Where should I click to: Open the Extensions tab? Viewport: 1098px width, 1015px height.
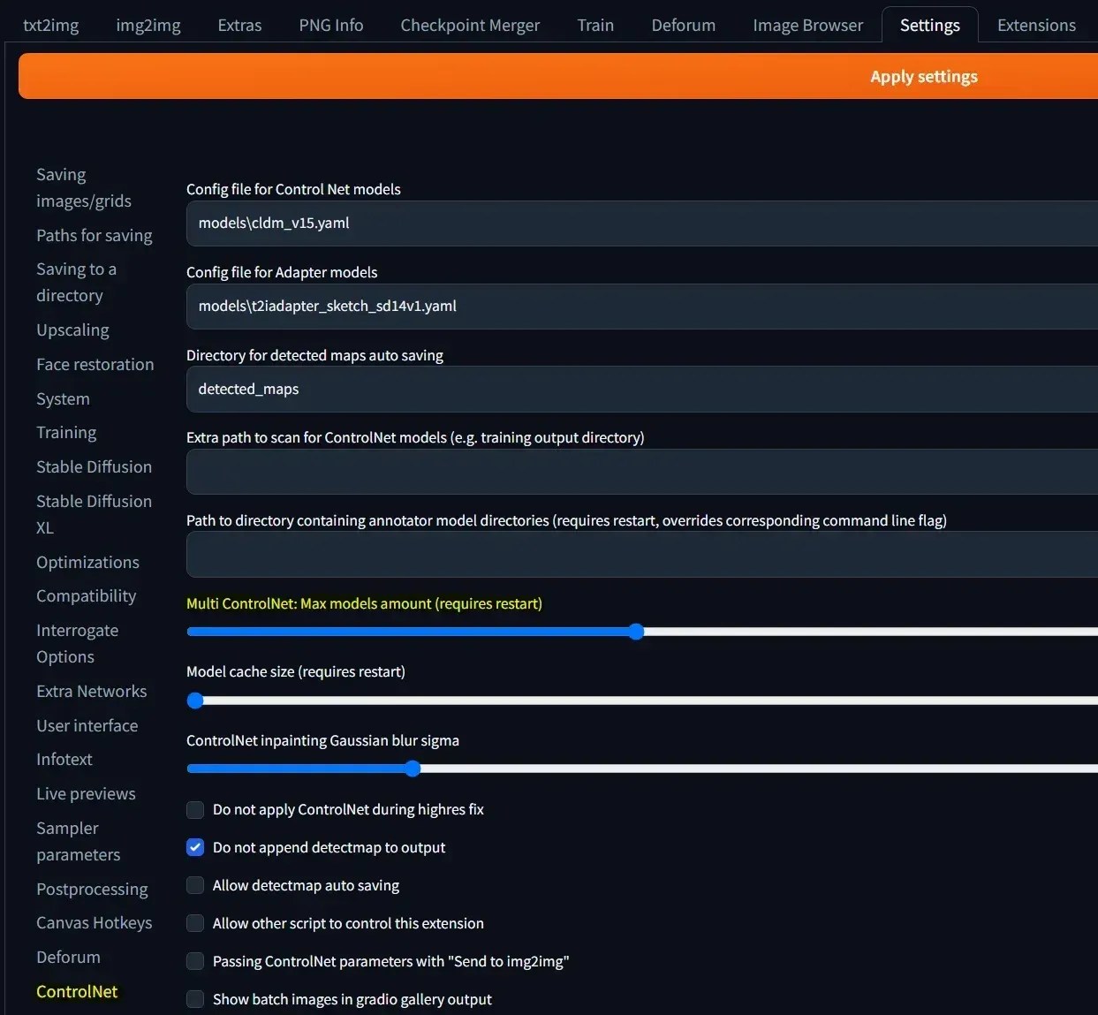click(x=1036, y=25)
